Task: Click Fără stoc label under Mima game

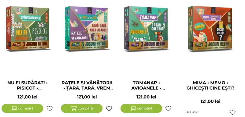Action: (x=192, y=112)
